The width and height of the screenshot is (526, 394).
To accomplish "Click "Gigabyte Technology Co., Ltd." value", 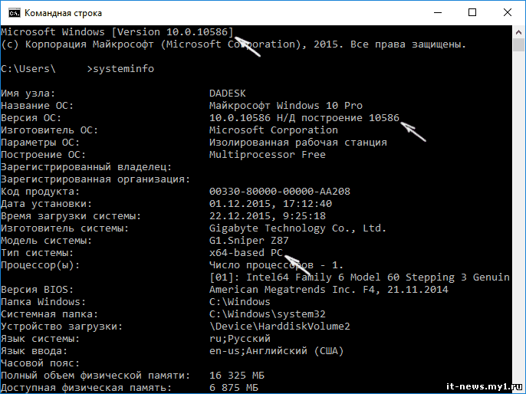I will pos(298,228).
